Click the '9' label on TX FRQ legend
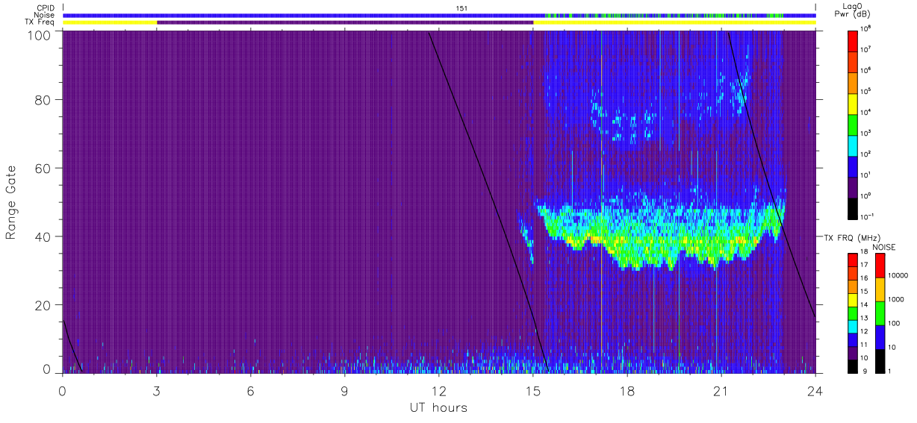The width and height of the screenshot is (917, 423). point(865,371)
